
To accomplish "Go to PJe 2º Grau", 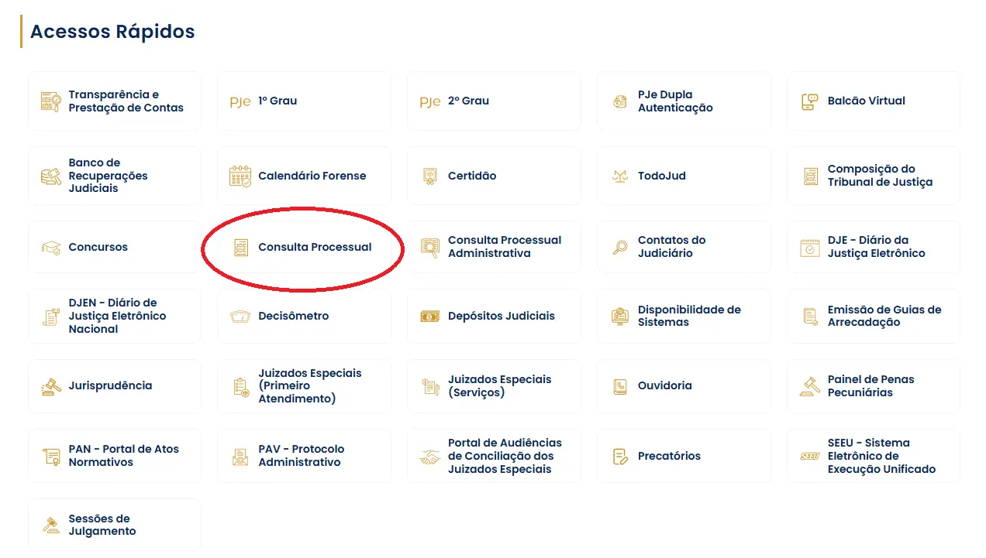I will (468, 101).
